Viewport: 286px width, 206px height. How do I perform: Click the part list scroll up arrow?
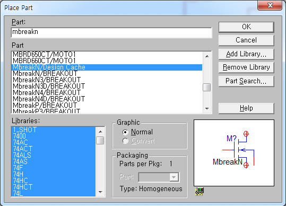207,56
